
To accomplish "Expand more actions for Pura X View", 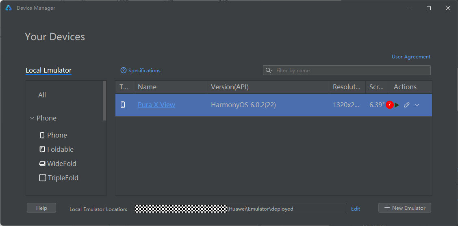I will click(x=417, y=105).
